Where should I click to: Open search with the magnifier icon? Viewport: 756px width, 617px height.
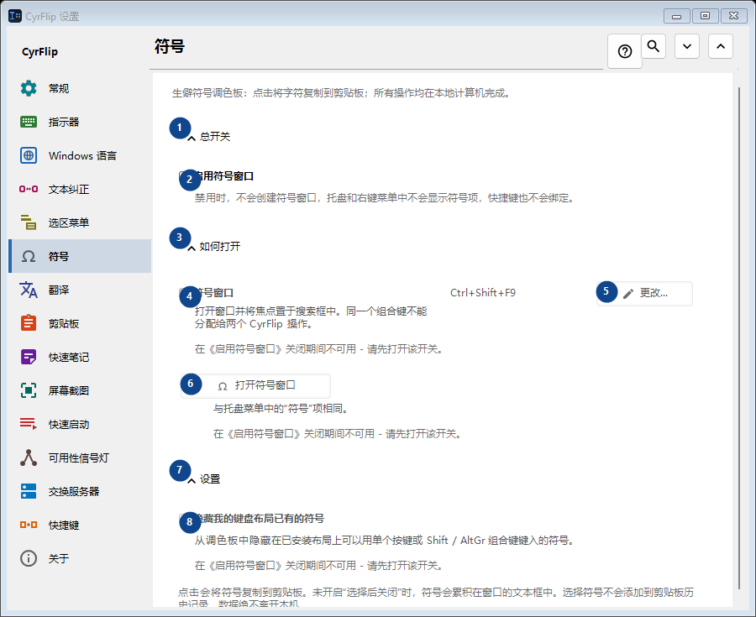654,46
